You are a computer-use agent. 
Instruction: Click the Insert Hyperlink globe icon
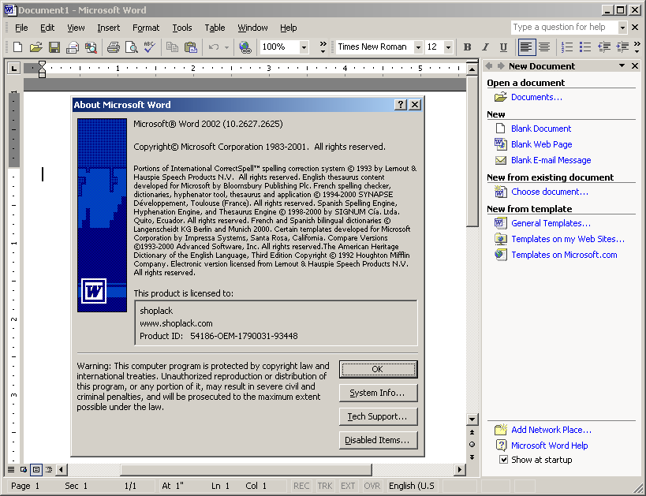245,47
